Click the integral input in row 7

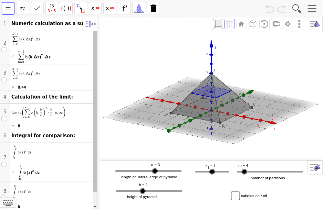coord(22,152)
